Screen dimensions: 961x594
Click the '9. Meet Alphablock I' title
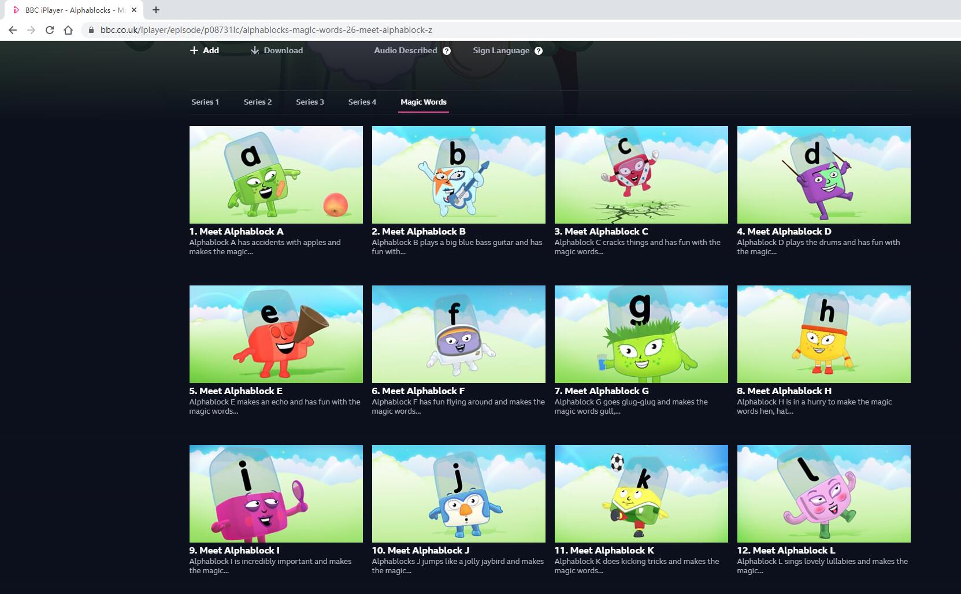234,550
